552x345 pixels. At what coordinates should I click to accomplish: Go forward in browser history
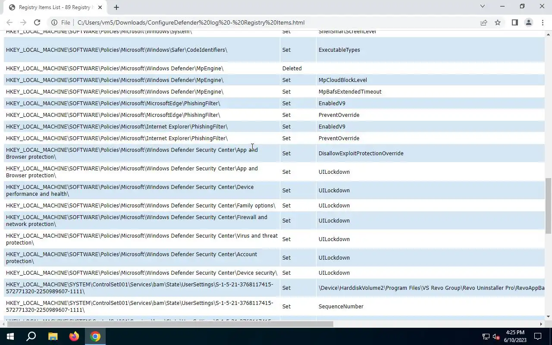pyautogui.click(x=23, y=22)
